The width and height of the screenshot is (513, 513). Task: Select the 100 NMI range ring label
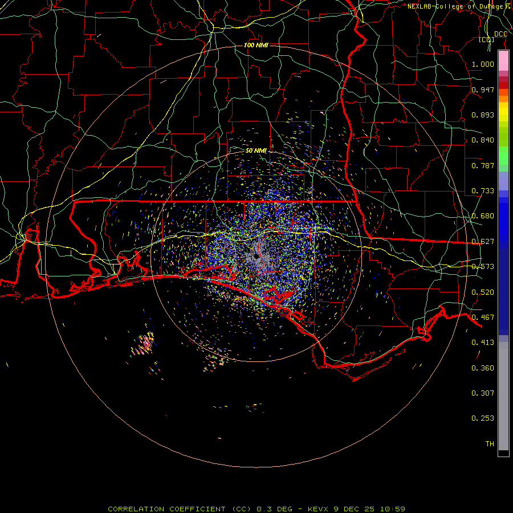coord(256,45)
